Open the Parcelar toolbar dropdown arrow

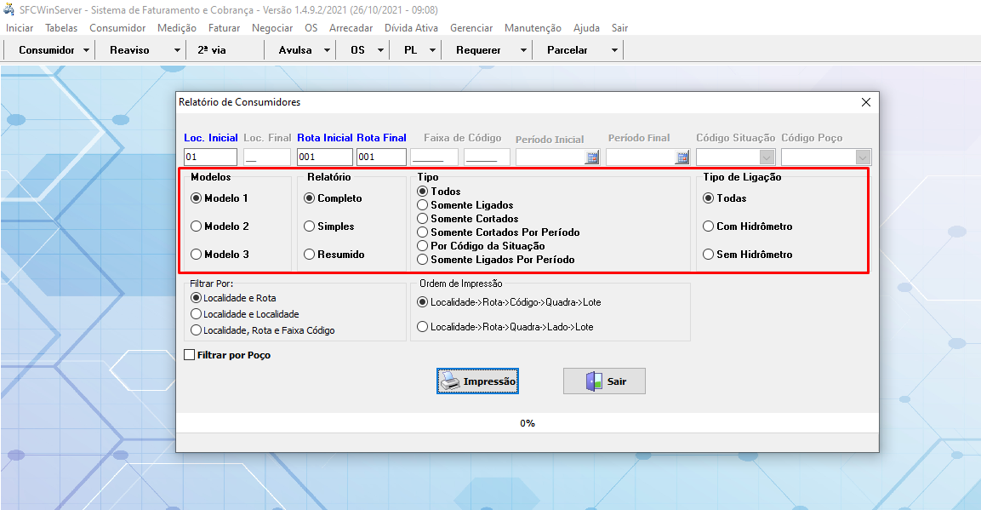tap(614, 50)
